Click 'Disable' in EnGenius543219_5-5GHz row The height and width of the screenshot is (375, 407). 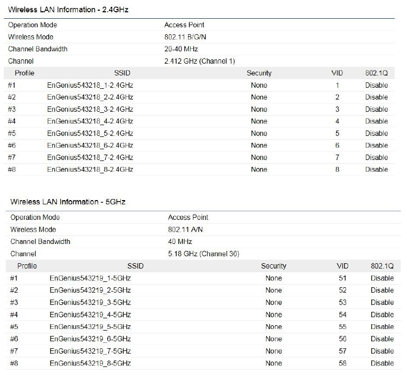click(x=382, y=327)
